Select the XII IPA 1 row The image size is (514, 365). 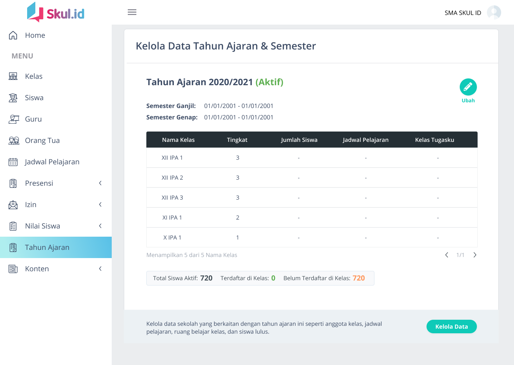click(x=311, y=158)
